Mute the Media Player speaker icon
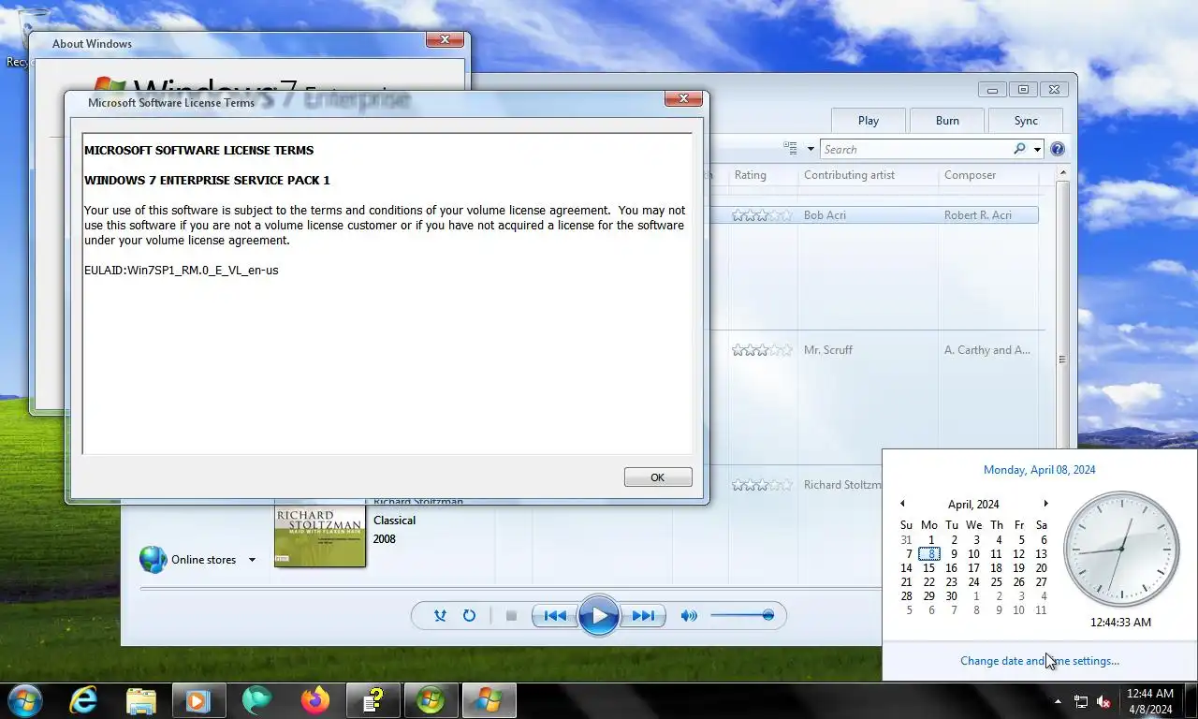The image size is (1198, 719). coord(689,615)
